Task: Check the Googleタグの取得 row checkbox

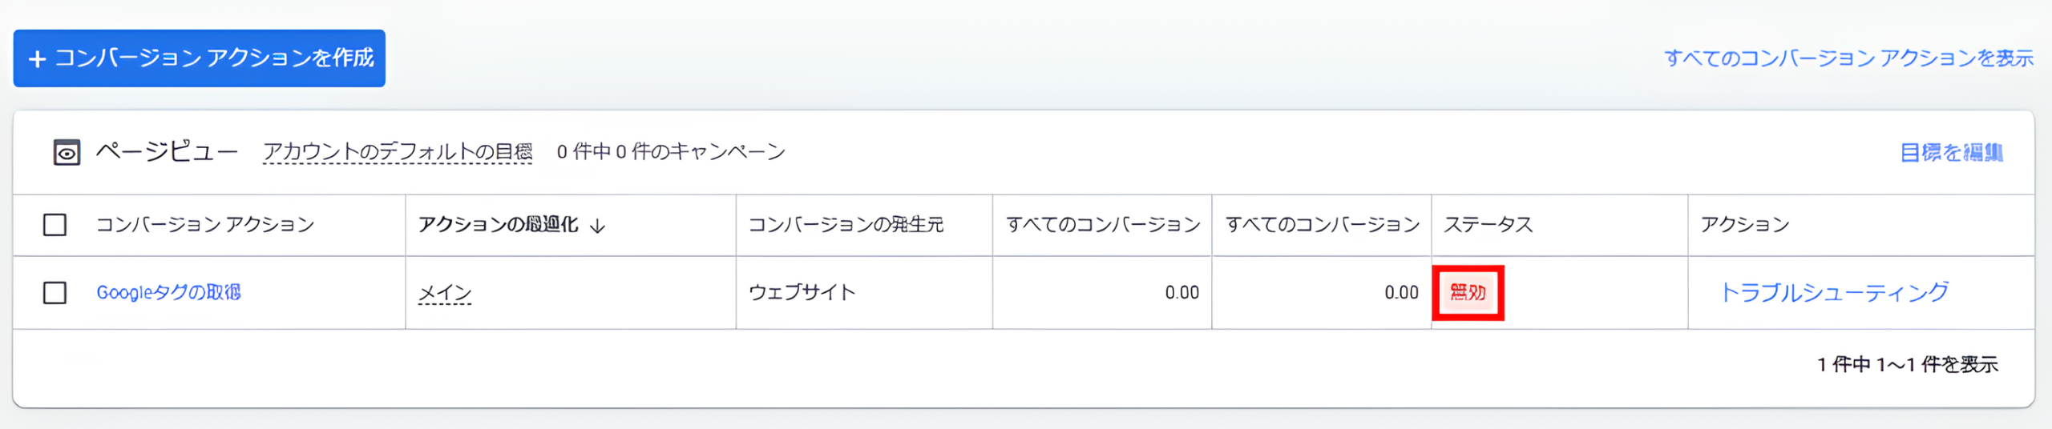Action: [55, 293]
